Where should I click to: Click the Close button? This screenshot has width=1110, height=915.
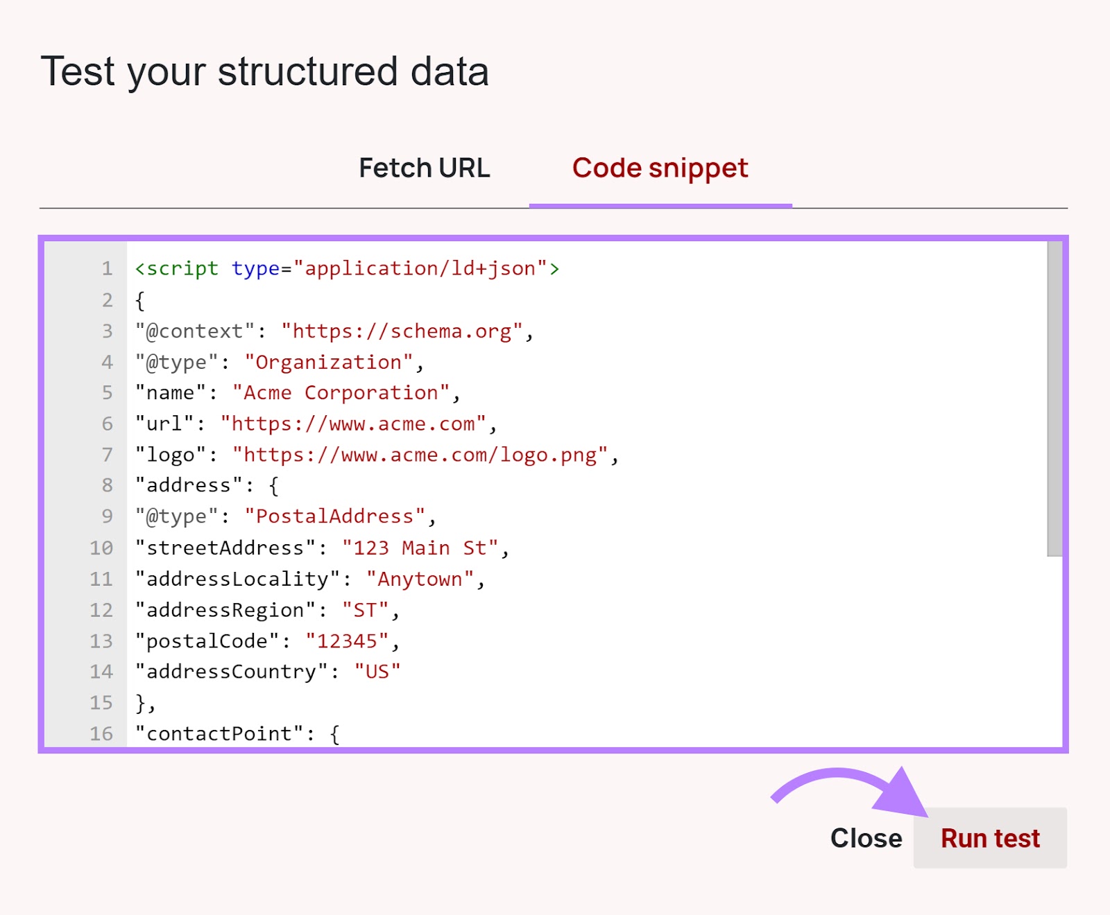[x=865, y=837]
